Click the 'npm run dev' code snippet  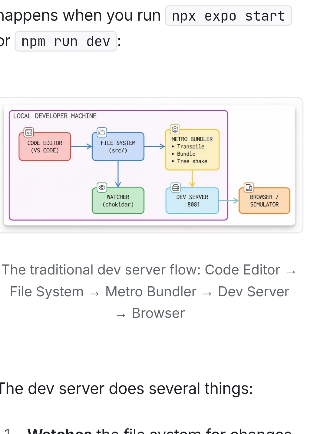point(66,42)
